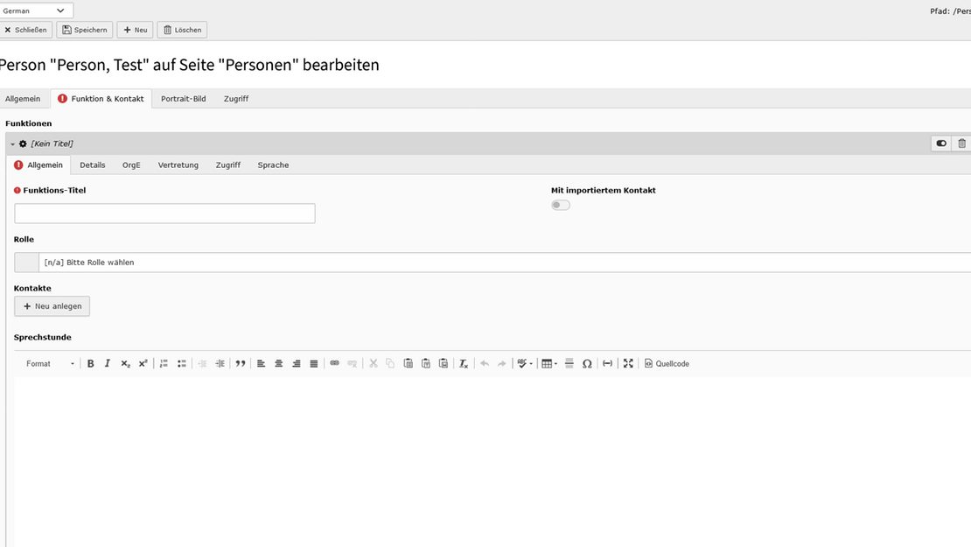
Task: Maximize the rich text editor
Action: click(x=628, y=364)
